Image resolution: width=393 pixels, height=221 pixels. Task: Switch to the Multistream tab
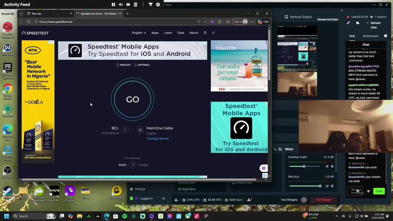pos(371,36)
